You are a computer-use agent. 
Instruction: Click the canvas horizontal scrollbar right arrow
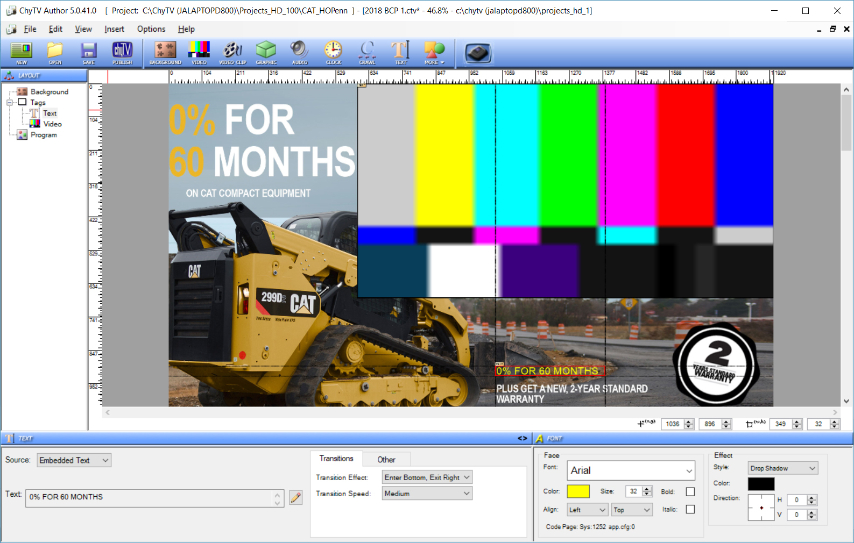tap(835, 412)
